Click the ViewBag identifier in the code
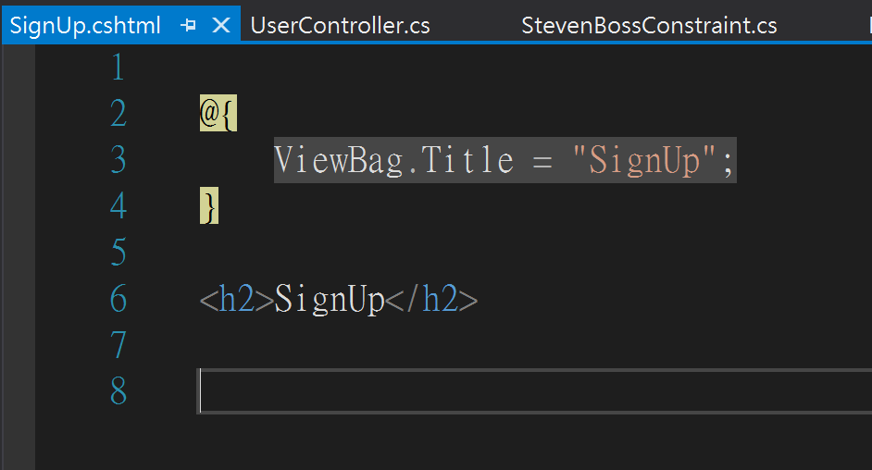The height and width of the screenshot is (470, 872). coord(339,161)
